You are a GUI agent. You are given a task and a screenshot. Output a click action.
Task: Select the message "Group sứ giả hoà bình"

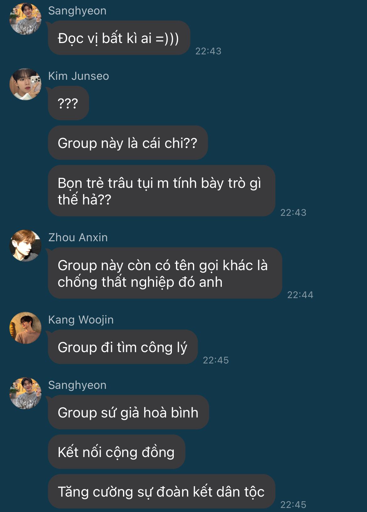click(128, 412)
